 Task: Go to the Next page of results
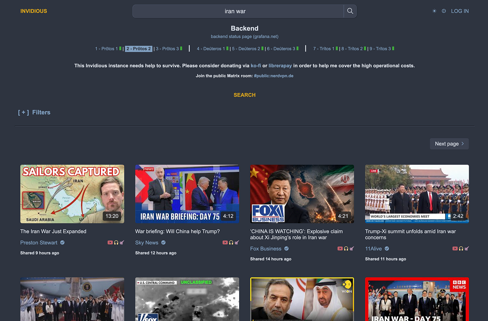tap(449, 144)
